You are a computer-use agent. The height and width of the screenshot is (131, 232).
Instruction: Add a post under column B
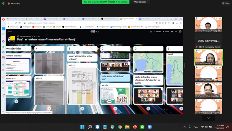coord(82,109)
